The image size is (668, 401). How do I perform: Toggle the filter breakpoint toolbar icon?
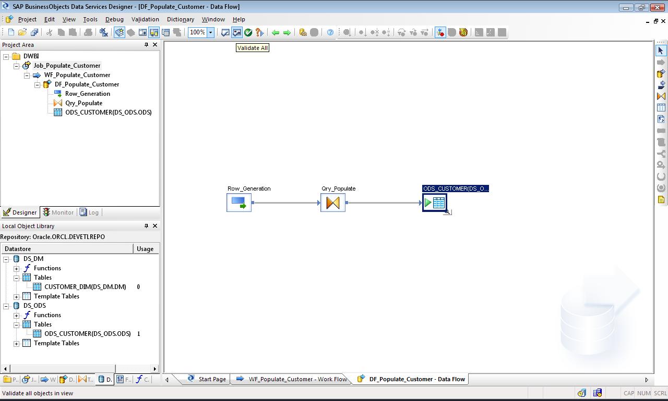(x=440, y=32)
